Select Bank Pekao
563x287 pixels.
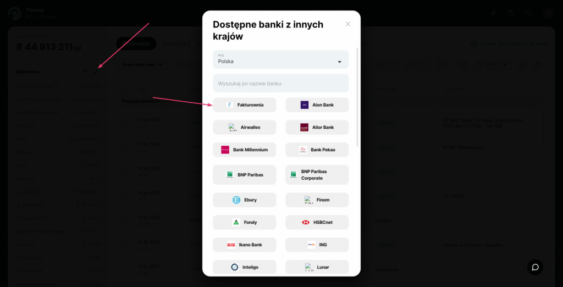[x=317, y=150]
